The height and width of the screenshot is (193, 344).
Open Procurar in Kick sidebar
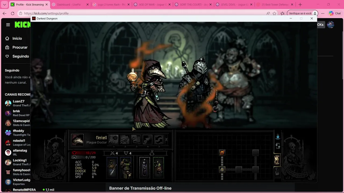tap(16, 47)
